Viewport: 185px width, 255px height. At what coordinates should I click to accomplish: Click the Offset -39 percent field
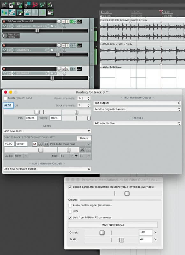point(146,233)
